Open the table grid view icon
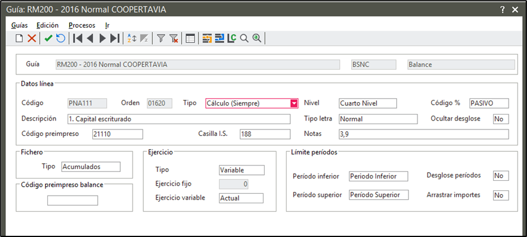 tap(190, 38)
